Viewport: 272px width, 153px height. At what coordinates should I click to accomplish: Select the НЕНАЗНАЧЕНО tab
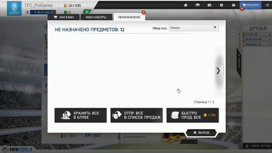pyautogui.click(x=129, y=17)
